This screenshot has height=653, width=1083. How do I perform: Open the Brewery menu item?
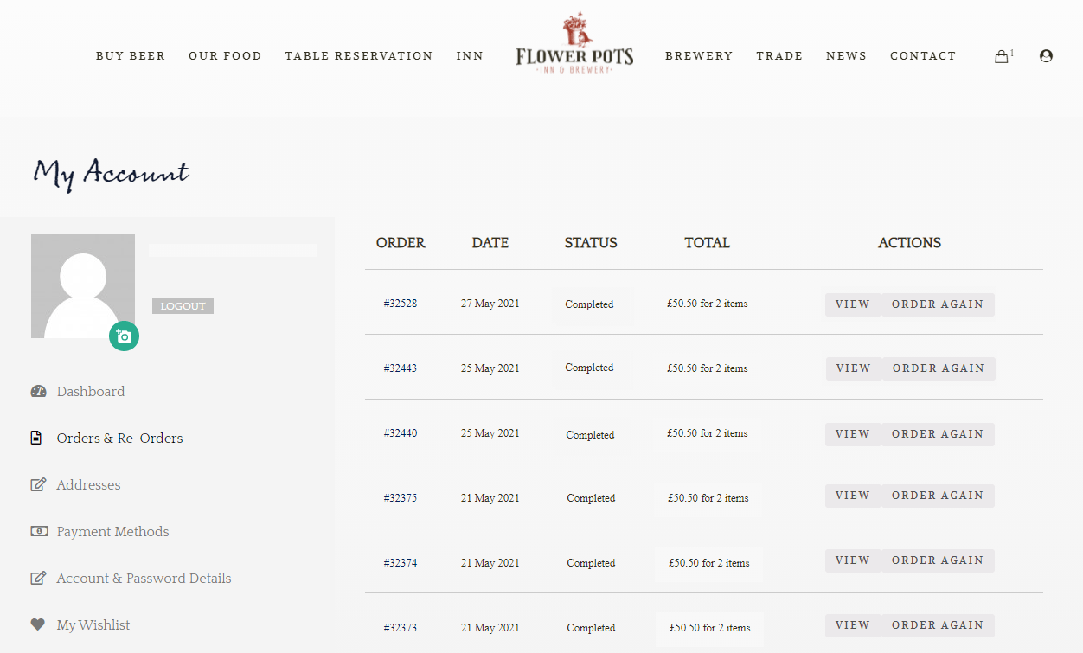699,56
